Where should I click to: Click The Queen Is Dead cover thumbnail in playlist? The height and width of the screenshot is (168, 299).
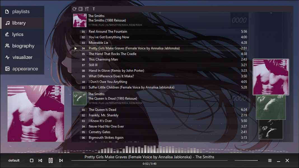point(80,99)
